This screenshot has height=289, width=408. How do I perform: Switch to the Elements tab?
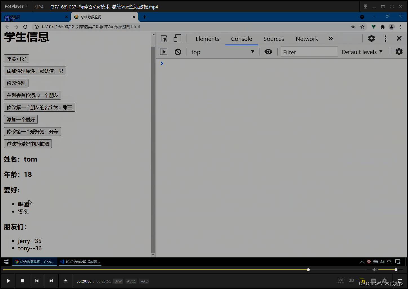click(x=207, y=39)
